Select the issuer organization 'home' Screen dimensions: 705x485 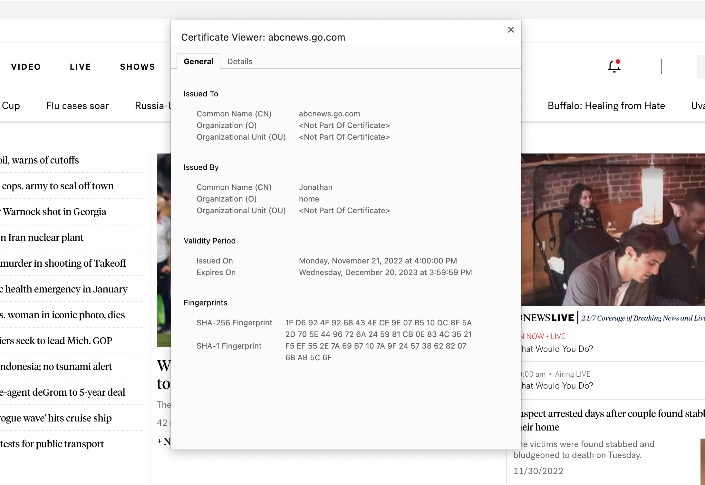309,199
